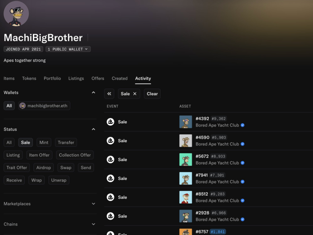Open Bored Ape Yacht Club under #2928
313x235 pixels.
(x=217, y=219)
